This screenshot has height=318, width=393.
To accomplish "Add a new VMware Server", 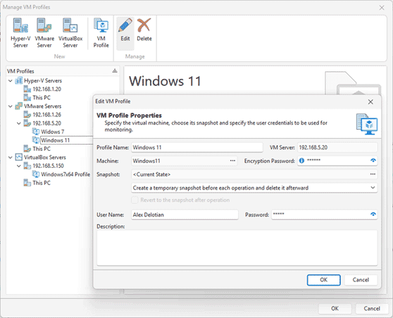I will 44,33.
